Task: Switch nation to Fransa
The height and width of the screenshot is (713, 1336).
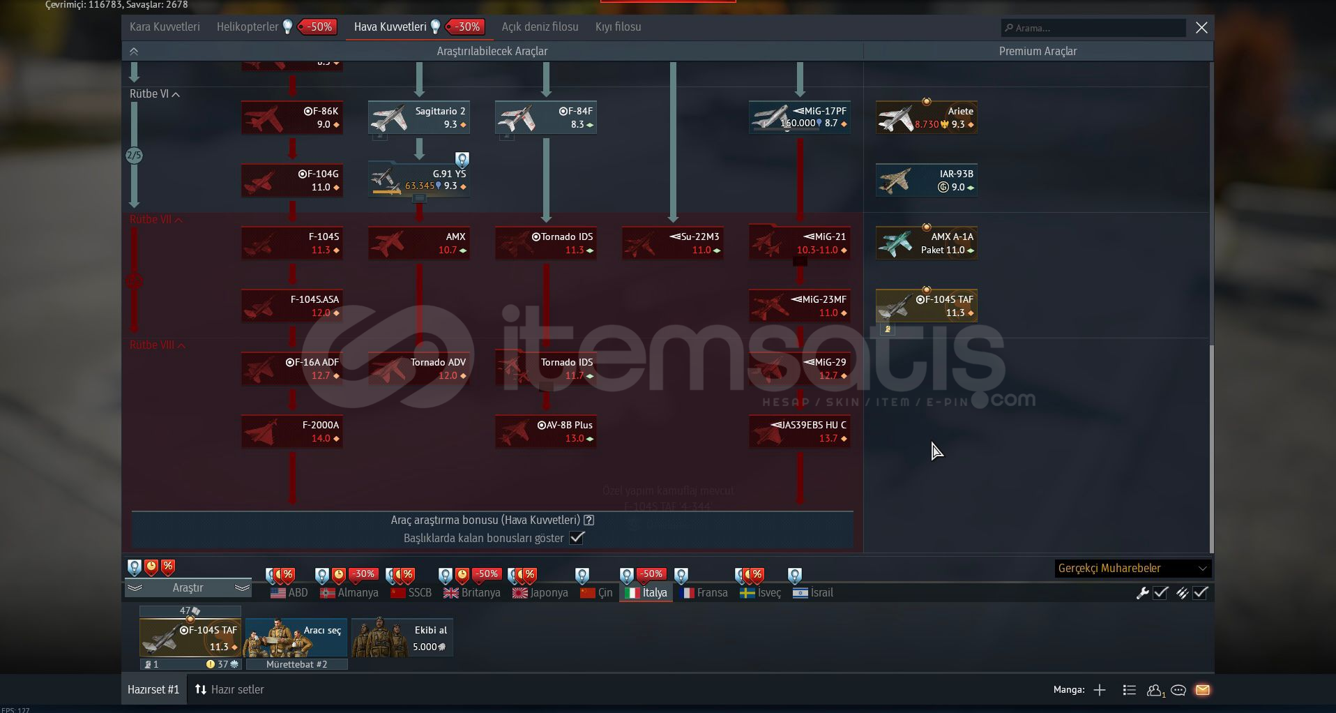Action: coord(704,593)
